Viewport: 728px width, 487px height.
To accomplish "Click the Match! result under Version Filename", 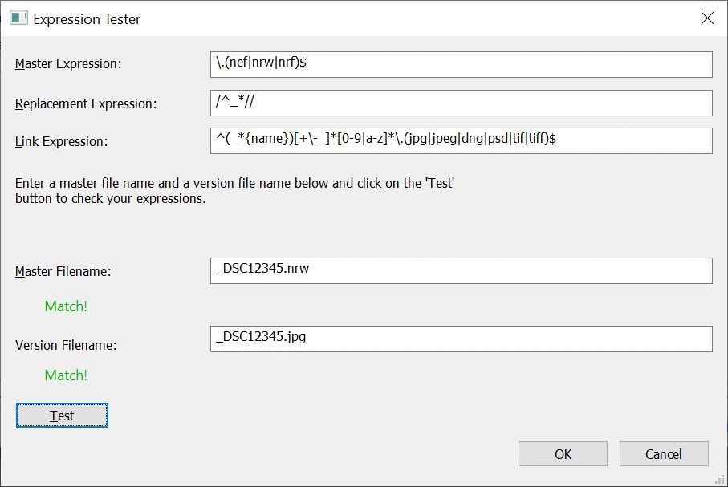I will (66, 375).
